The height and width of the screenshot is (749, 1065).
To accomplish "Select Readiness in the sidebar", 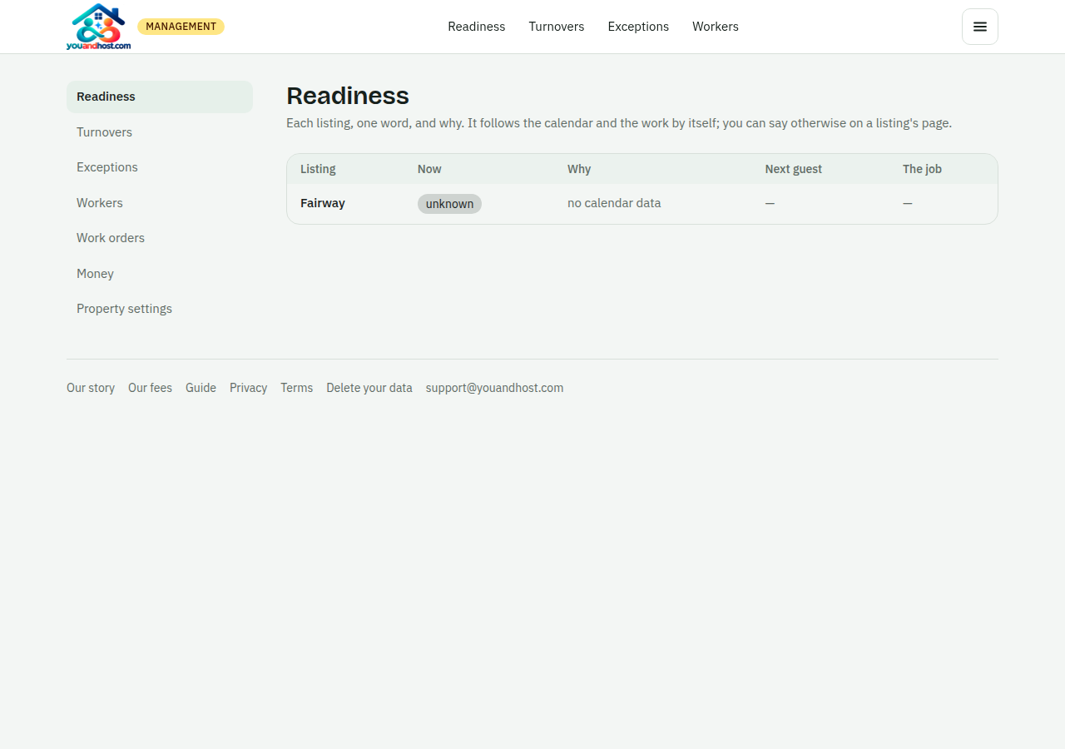I will [x=160, y=97].
